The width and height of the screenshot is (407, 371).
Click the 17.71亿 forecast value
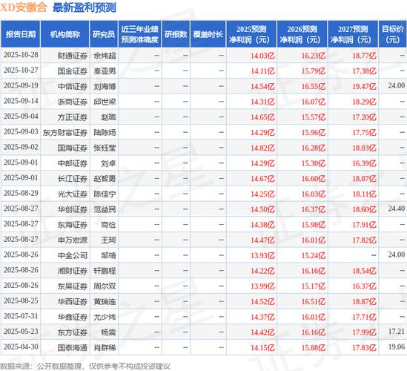(364, 317)
